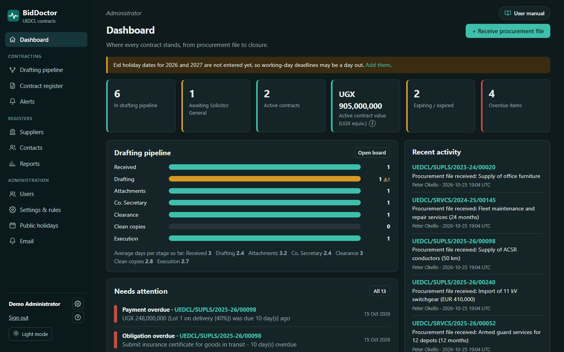Click the Attachments stage progress bar
This screenshot has width=564, height=352.
point(265,191)
